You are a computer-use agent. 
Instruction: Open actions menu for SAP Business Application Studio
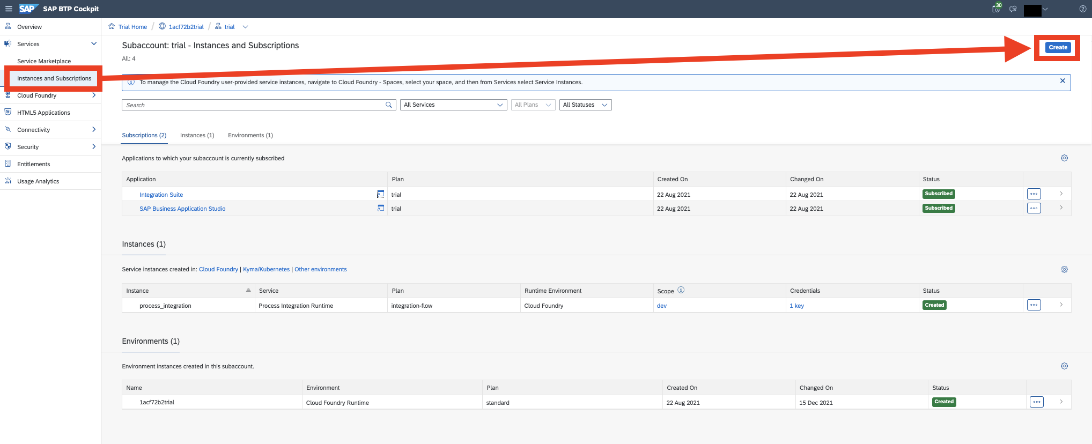pos(1034,208)
